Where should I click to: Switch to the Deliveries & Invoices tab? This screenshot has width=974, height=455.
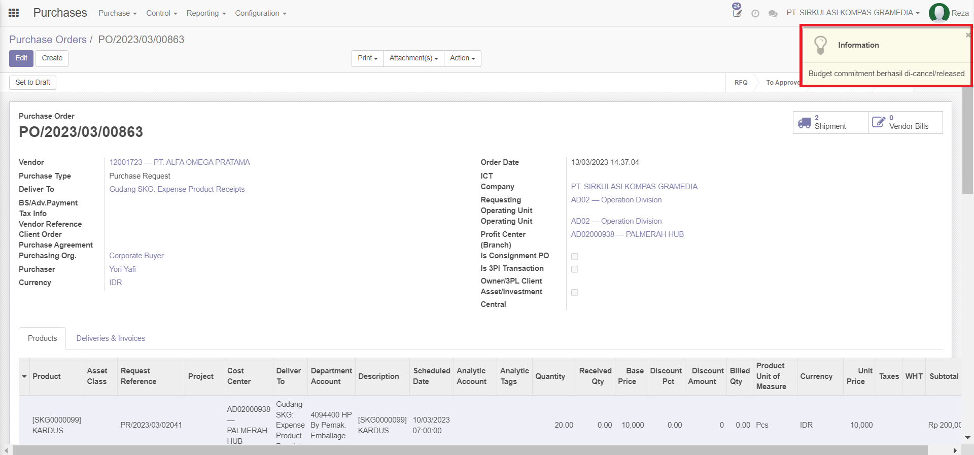click(x=111, y=338)
